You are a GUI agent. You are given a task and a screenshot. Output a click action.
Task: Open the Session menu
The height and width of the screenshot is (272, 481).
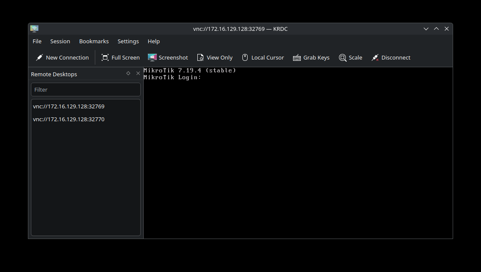click(60, 42)
